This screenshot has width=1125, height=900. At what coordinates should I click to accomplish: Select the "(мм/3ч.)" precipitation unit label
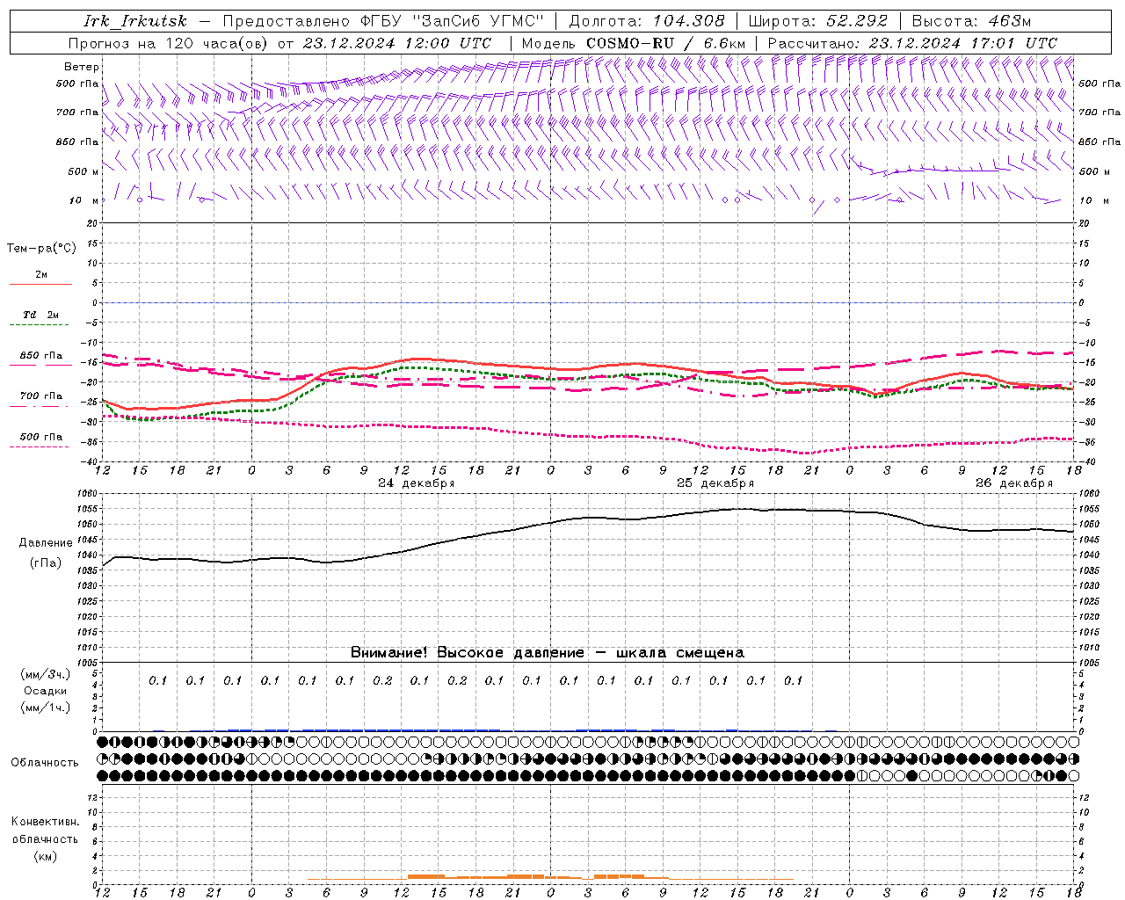[x=45, y=674]
